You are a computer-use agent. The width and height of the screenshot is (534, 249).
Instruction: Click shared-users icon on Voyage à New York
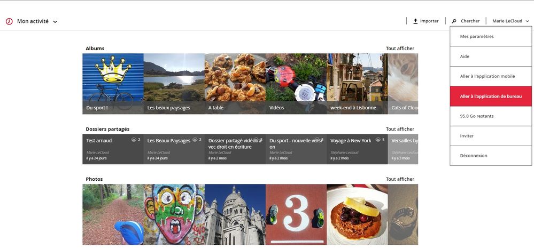(378, 140)
